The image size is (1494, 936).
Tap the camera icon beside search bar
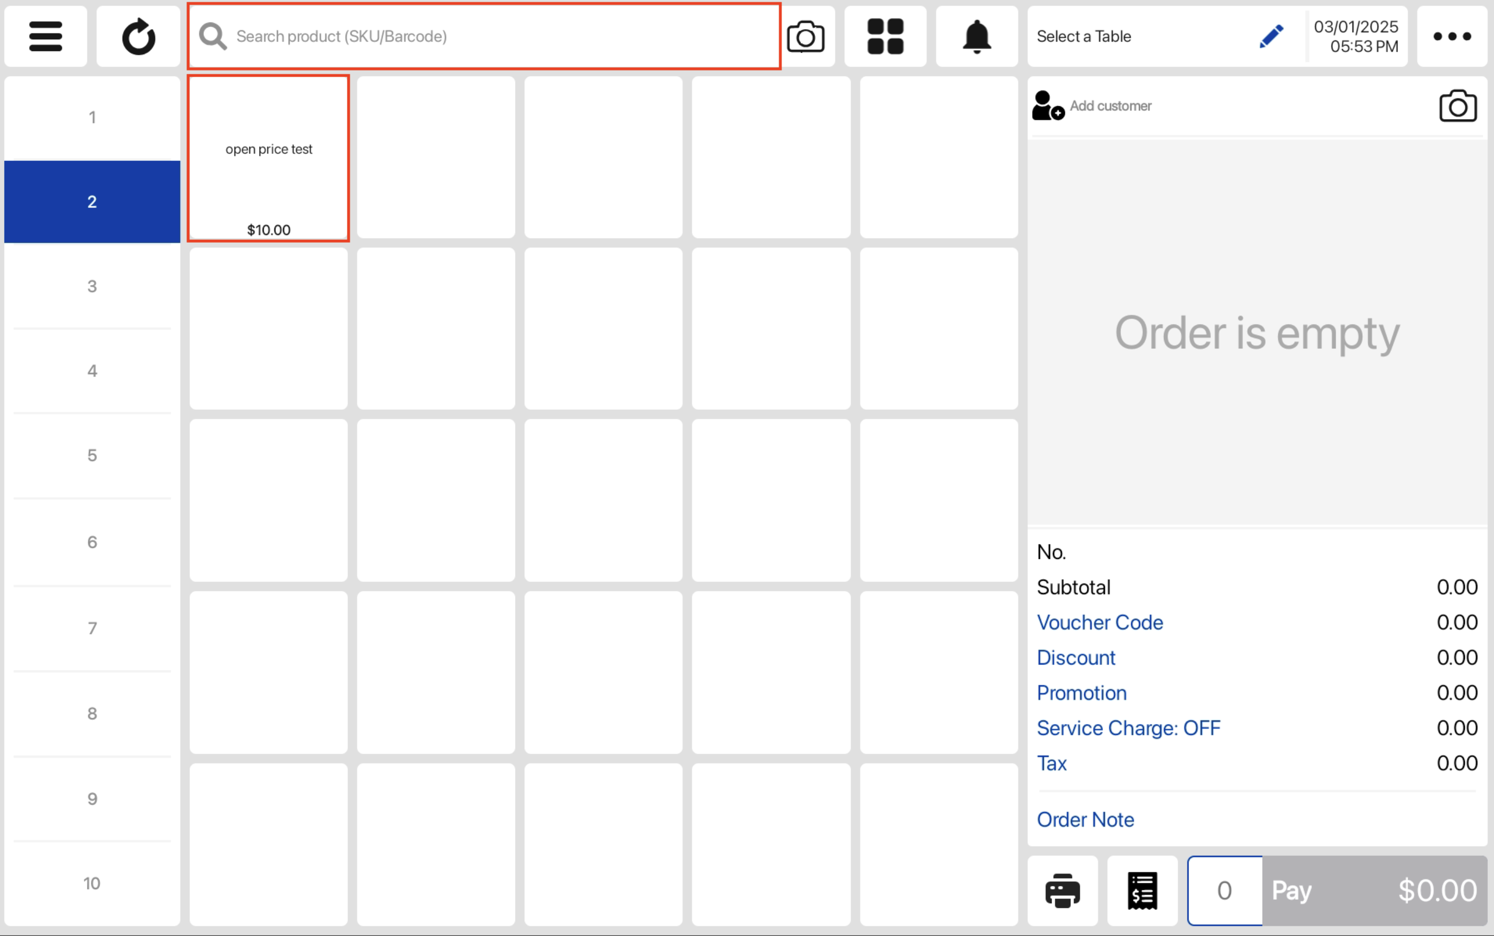[805, 36]
